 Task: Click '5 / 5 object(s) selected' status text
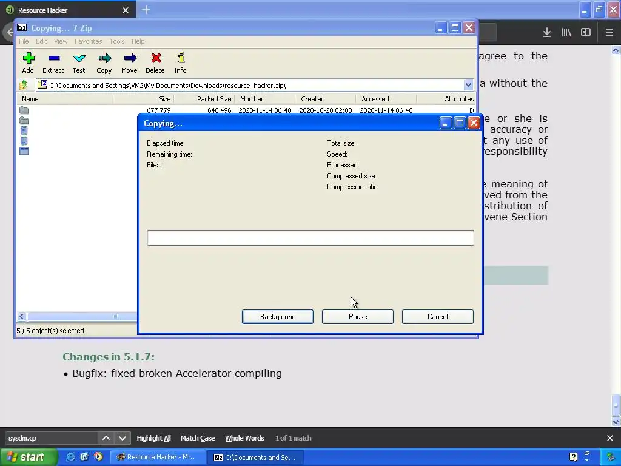tap(50, 331)
